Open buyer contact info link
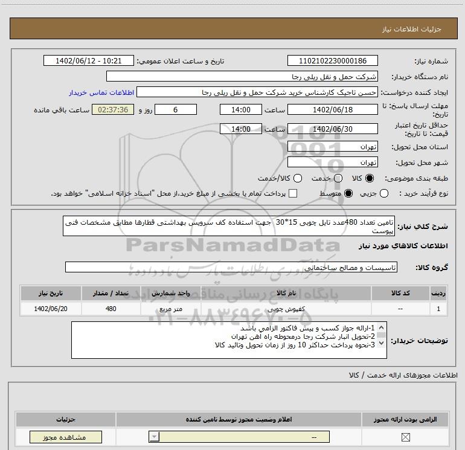 [x=101, y=92]
